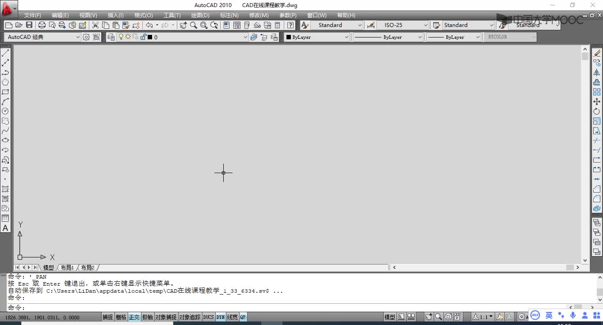Select the Construction Line tool

(x=5, y=63)
